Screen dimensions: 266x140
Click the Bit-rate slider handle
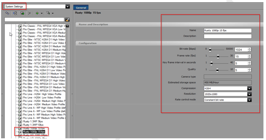210,50
